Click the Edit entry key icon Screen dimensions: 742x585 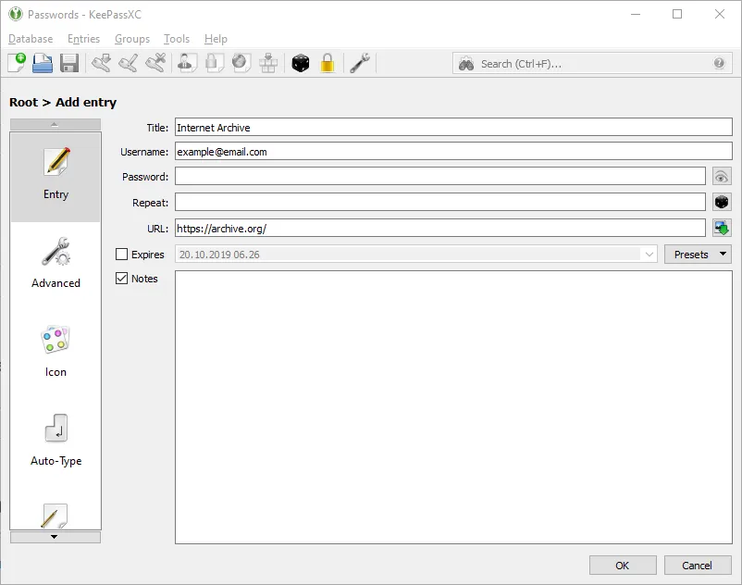[129, 63]
